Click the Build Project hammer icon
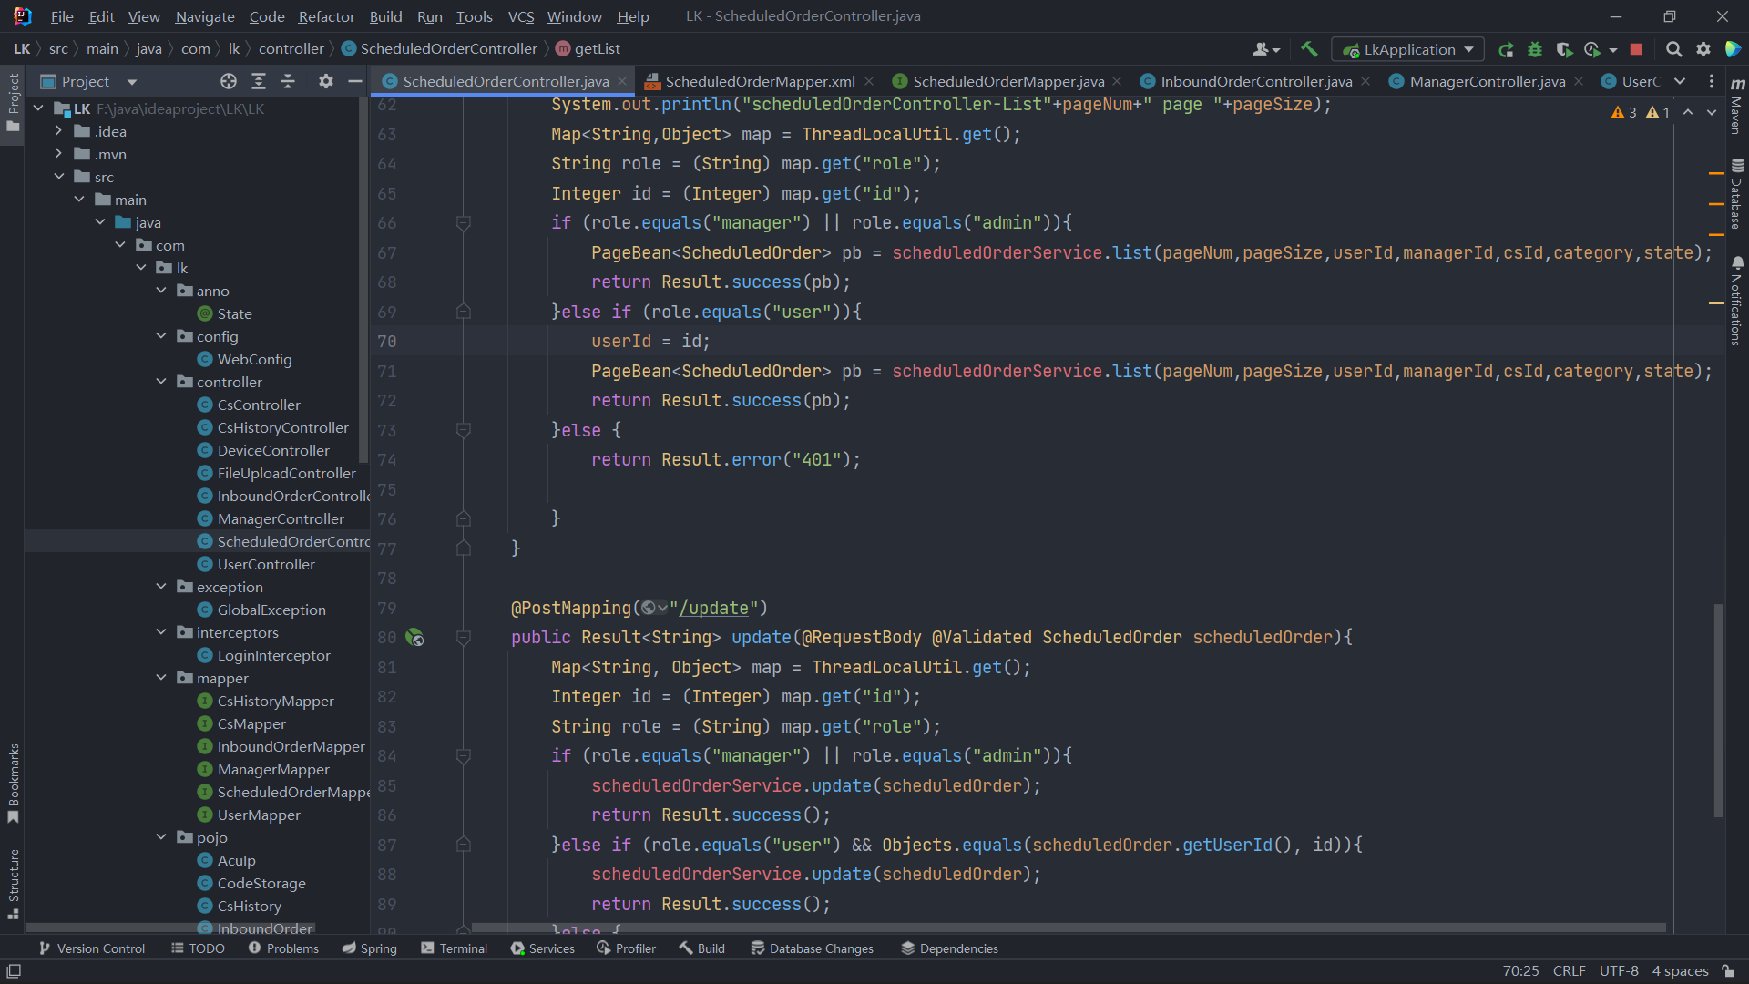The image size is (1749, 984). 1309,49
